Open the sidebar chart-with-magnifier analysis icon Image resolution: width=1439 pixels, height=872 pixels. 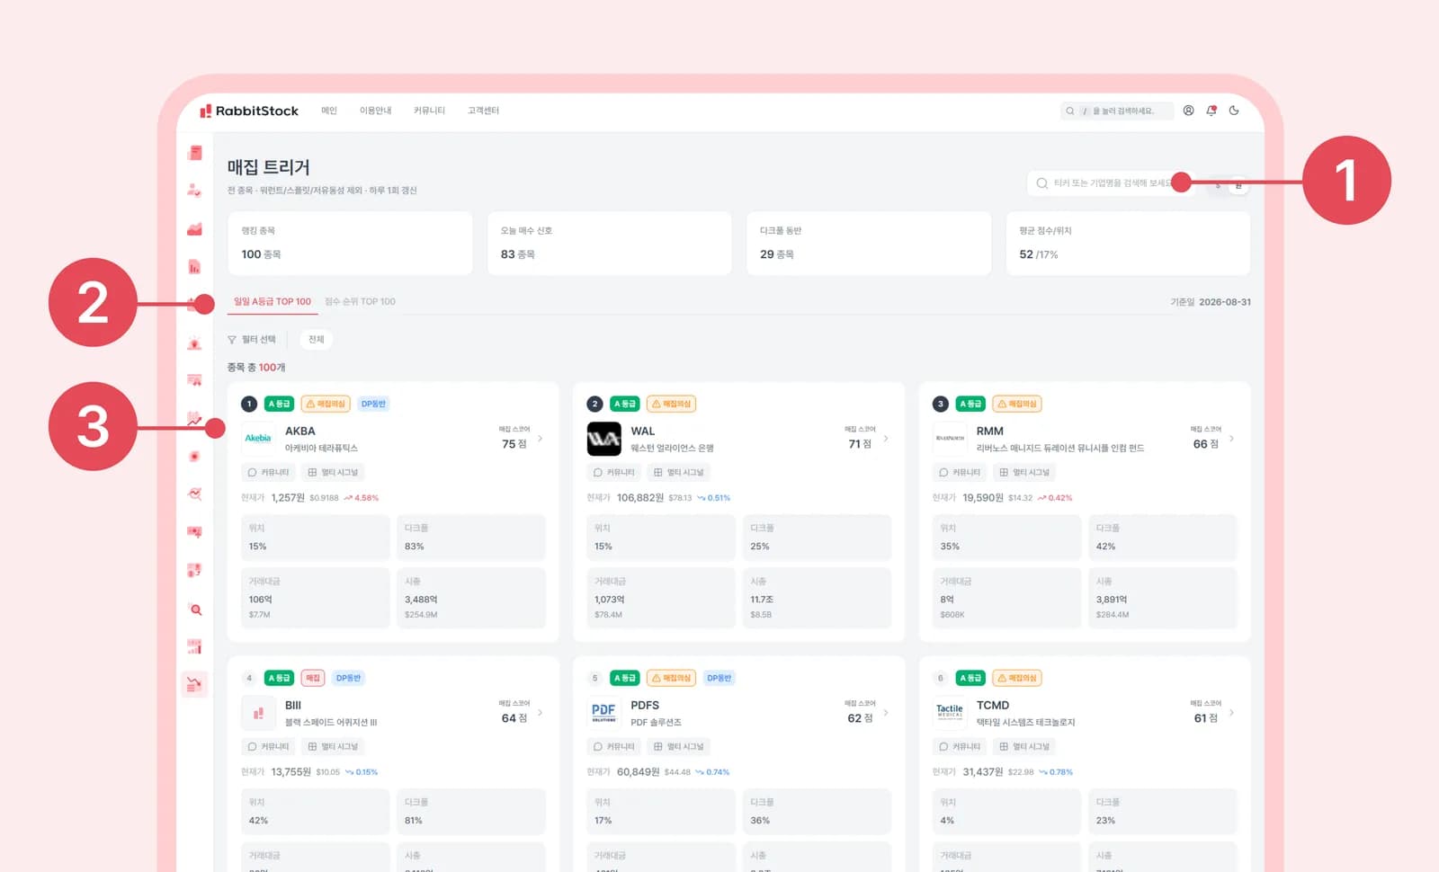click(194, 494)
